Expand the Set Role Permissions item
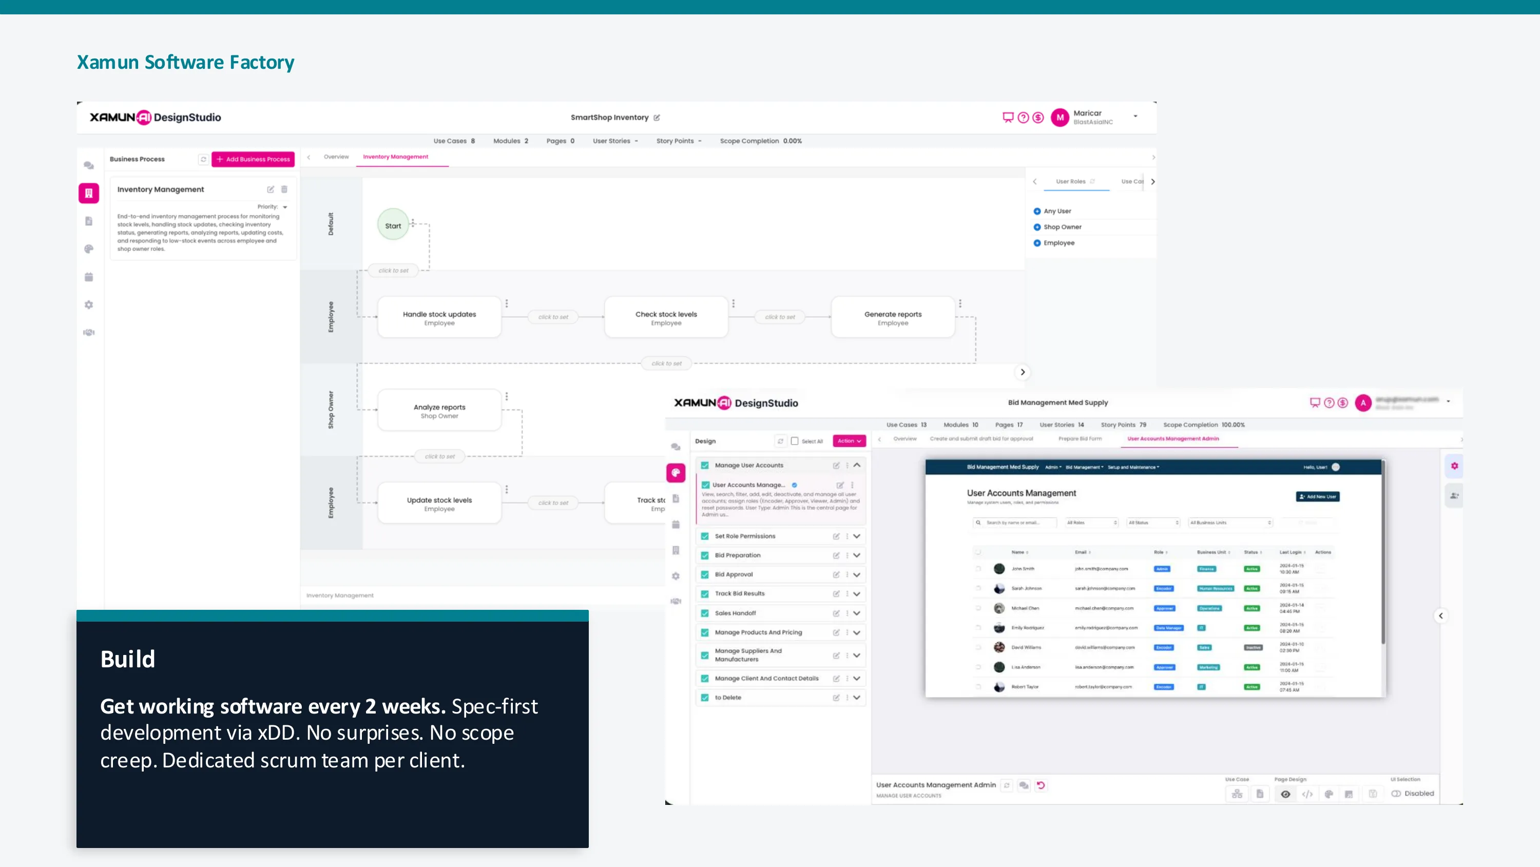The height and width of the screenshot is (867, 1540). coord(857,536)
